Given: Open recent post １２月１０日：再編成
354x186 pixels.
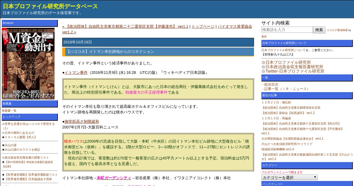Looking at the screenshot, I should point(276,118).
